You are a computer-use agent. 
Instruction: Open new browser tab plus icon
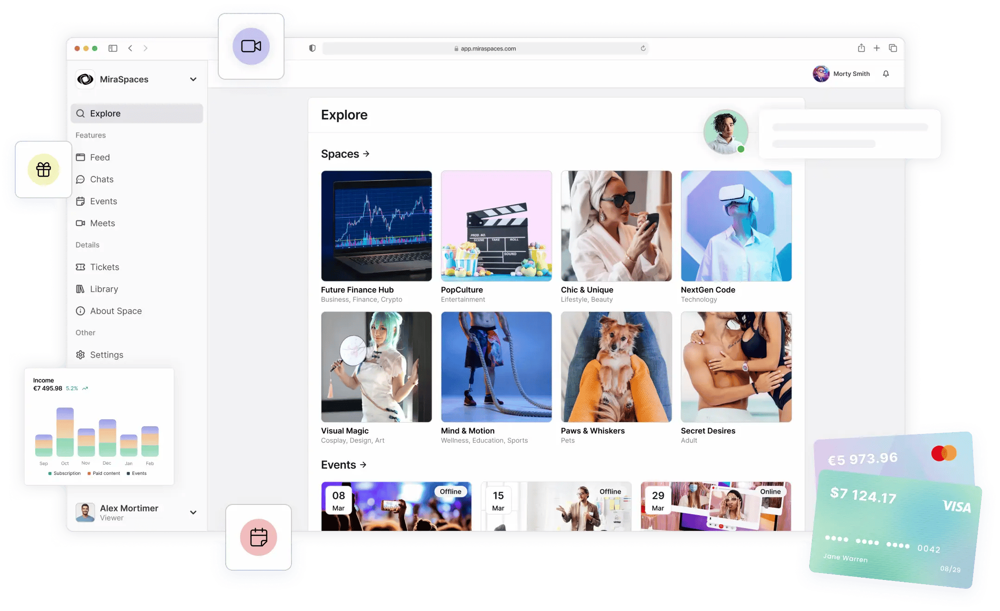(876, 48)
